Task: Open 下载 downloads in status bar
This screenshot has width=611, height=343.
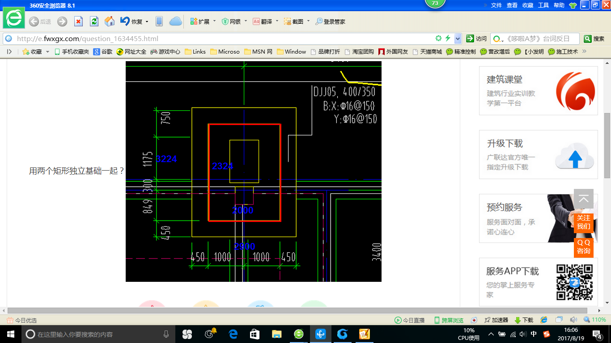Action: [x=524, y=320]
